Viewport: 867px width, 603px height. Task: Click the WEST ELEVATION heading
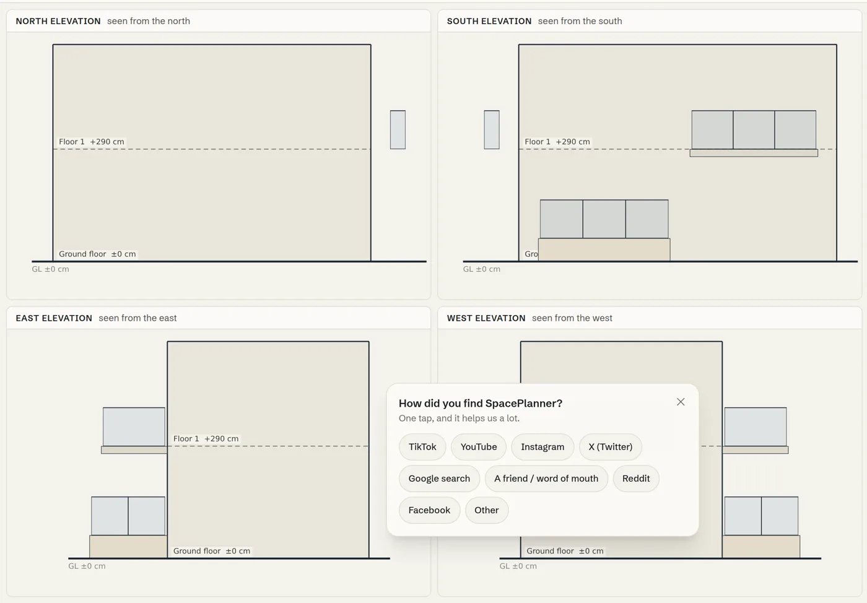click(486, 318)
